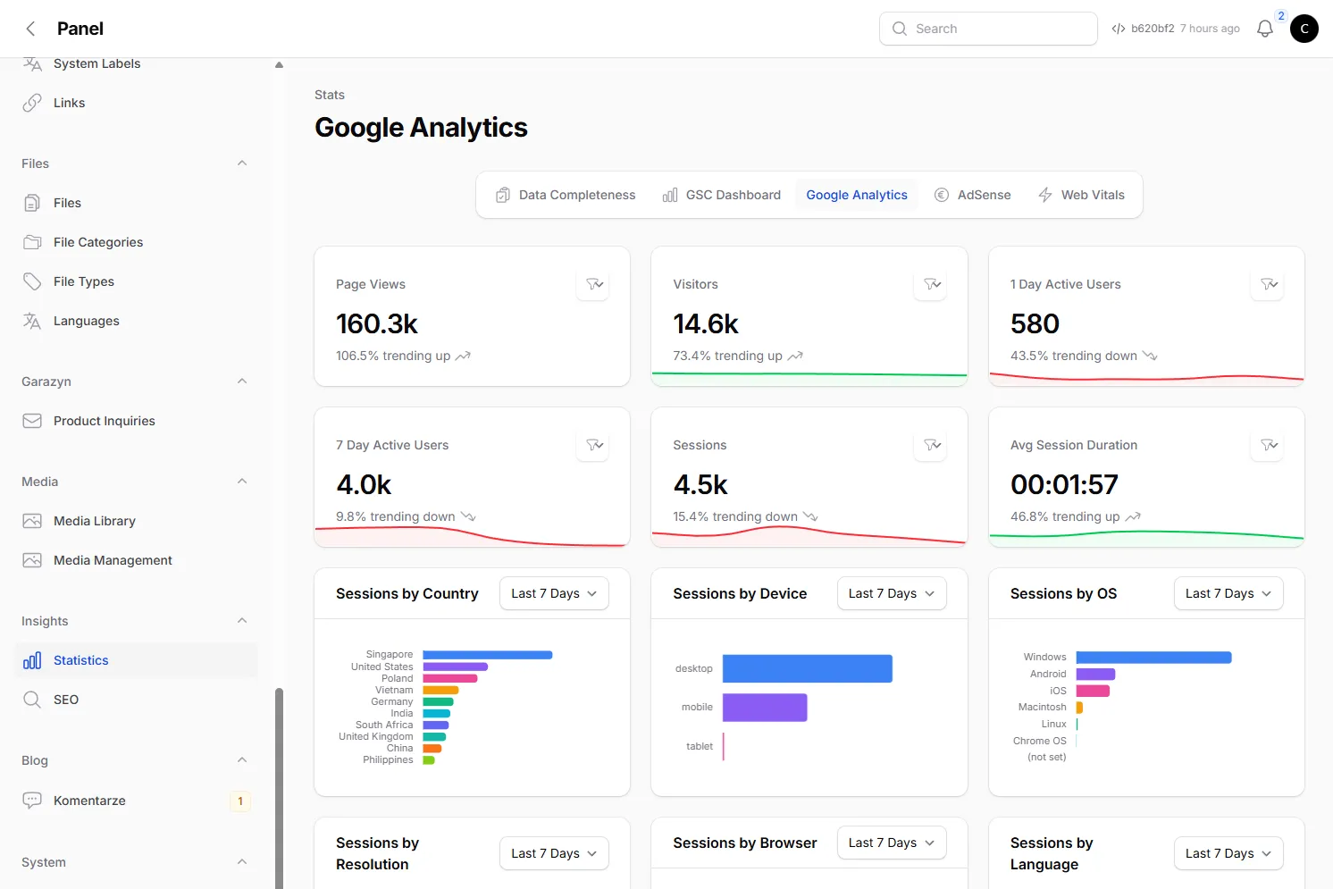Click the Komentarze speech bubble icon
Viewport: 1333px width, 889px height.
pyautogui.click(x=32, y=801)
